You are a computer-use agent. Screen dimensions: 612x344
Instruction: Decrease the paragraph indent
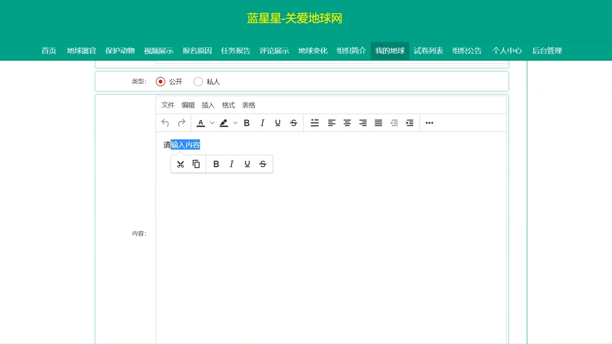click(x=394, y=123)
